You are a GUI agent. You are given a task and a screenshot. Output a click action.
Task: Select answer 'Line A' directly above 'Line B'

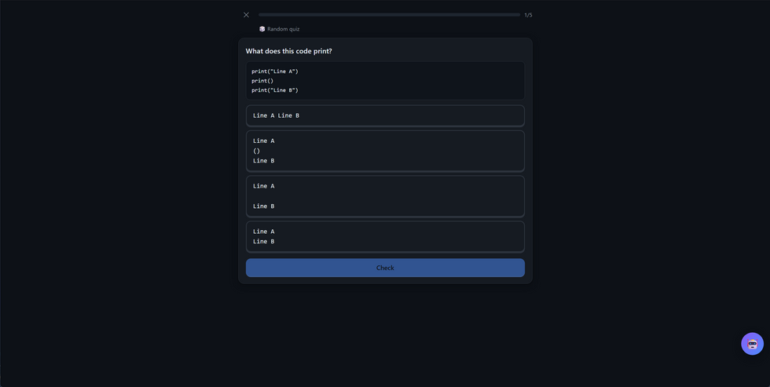(x=385, y=236)
